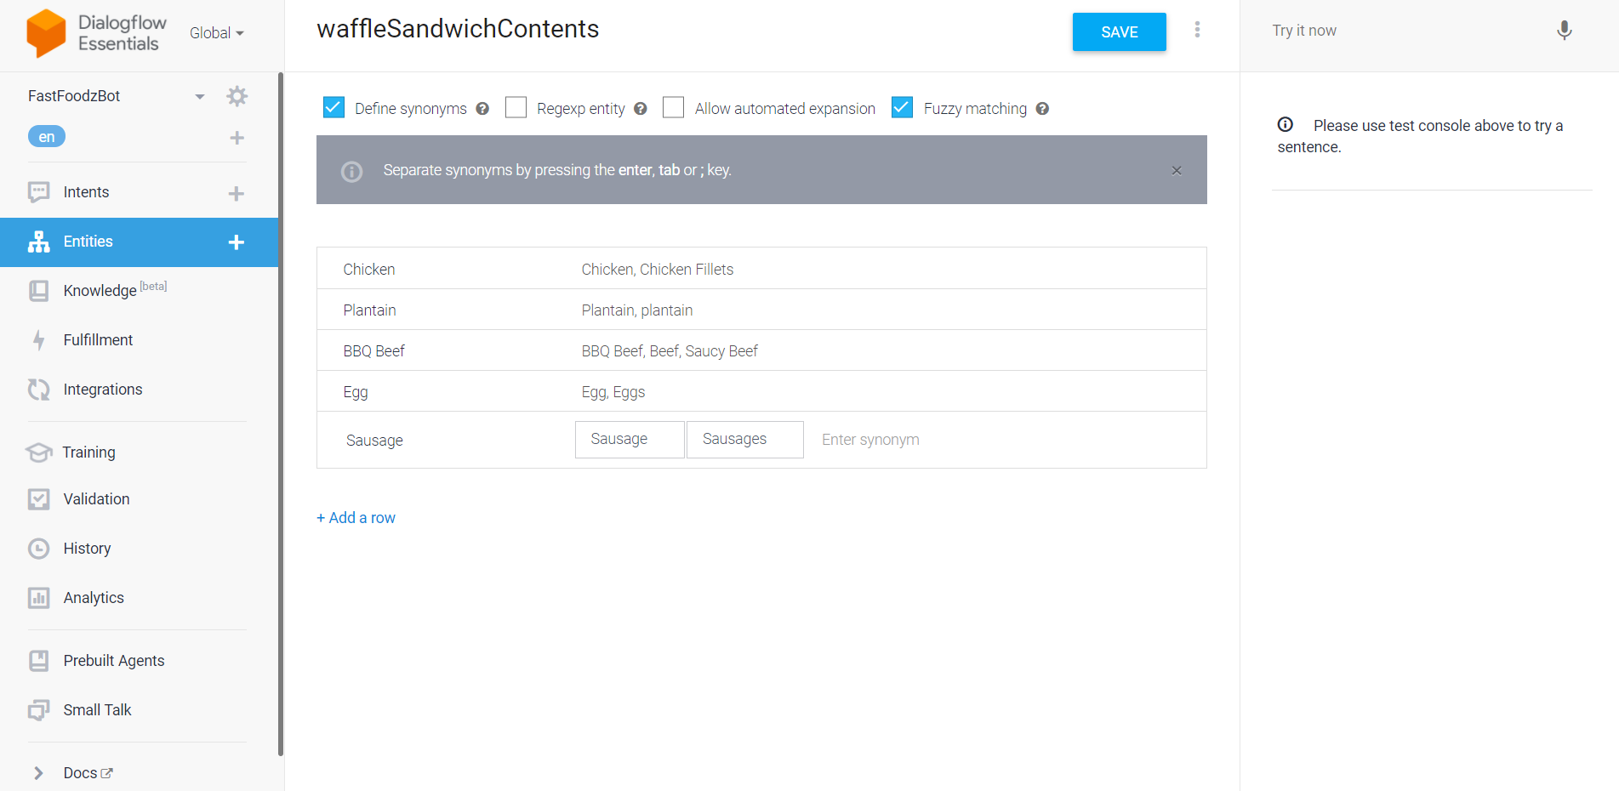Expand the Docs section chevron
Image resolution: width=1619 pixels, height=791 pixels.
point(38,773)
